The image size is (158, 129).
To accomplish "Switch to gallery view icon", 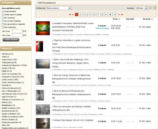I will 155,8.
